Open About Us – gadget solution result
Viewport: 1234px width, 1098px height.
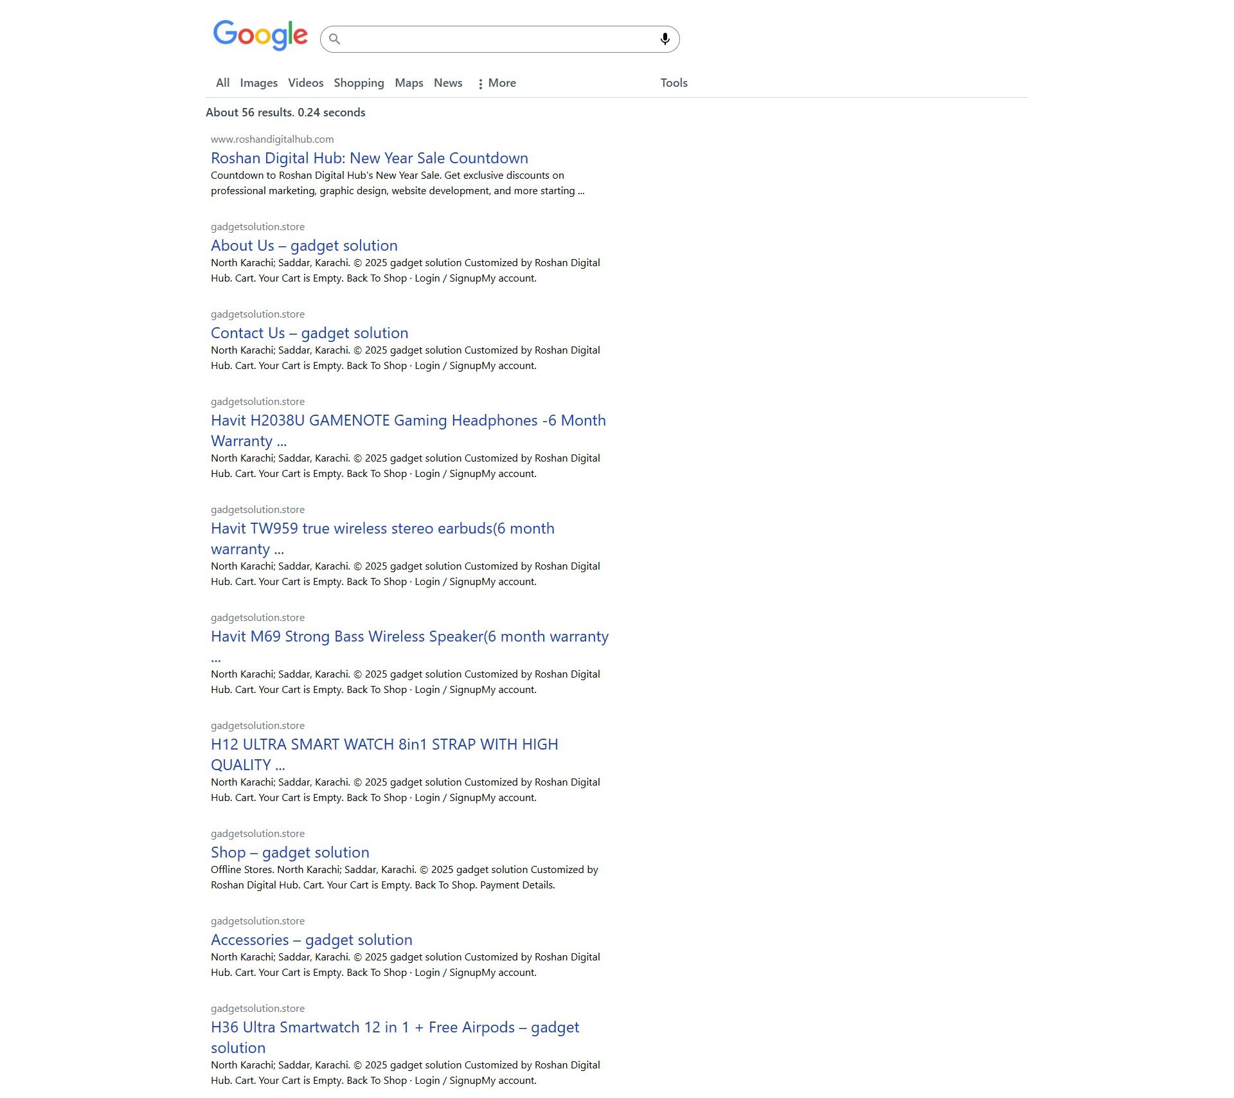click(304, 246)
